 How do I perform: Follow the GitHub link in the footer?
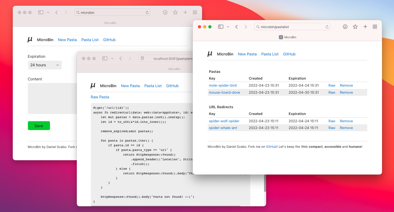coord(271,147)
